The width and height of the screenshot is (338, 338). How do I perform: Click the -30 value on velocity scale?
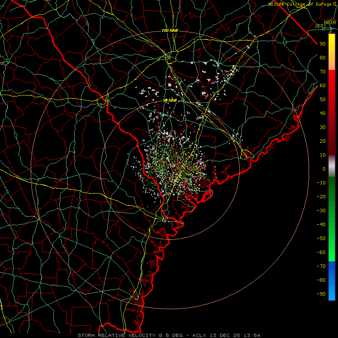(x=321, y=211)
